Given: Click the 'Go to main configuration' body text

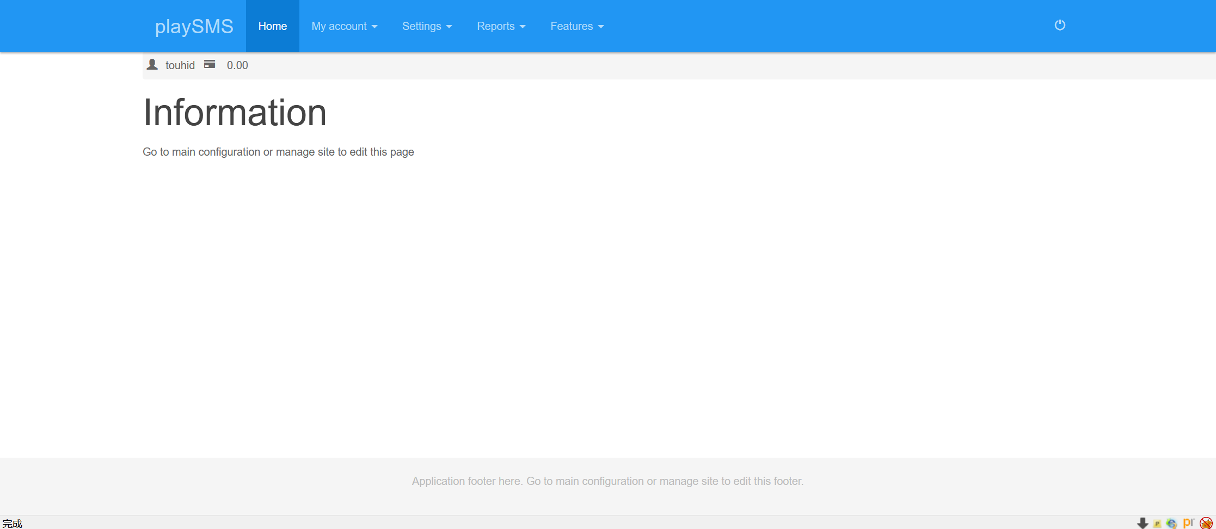Looking at the screenshot, I should pos(278,152).
